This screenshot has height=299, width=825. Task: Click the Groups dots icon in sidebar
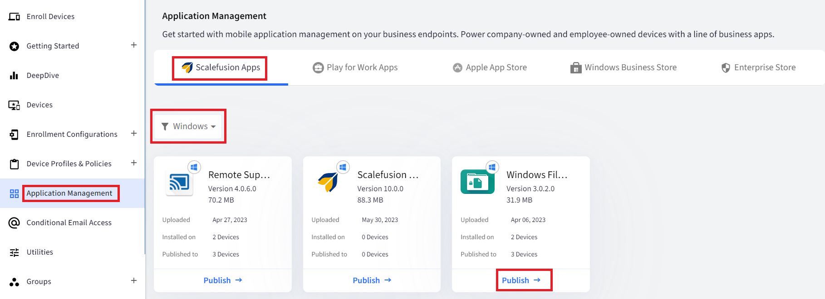pyautogui.click(x=14, y=282)
